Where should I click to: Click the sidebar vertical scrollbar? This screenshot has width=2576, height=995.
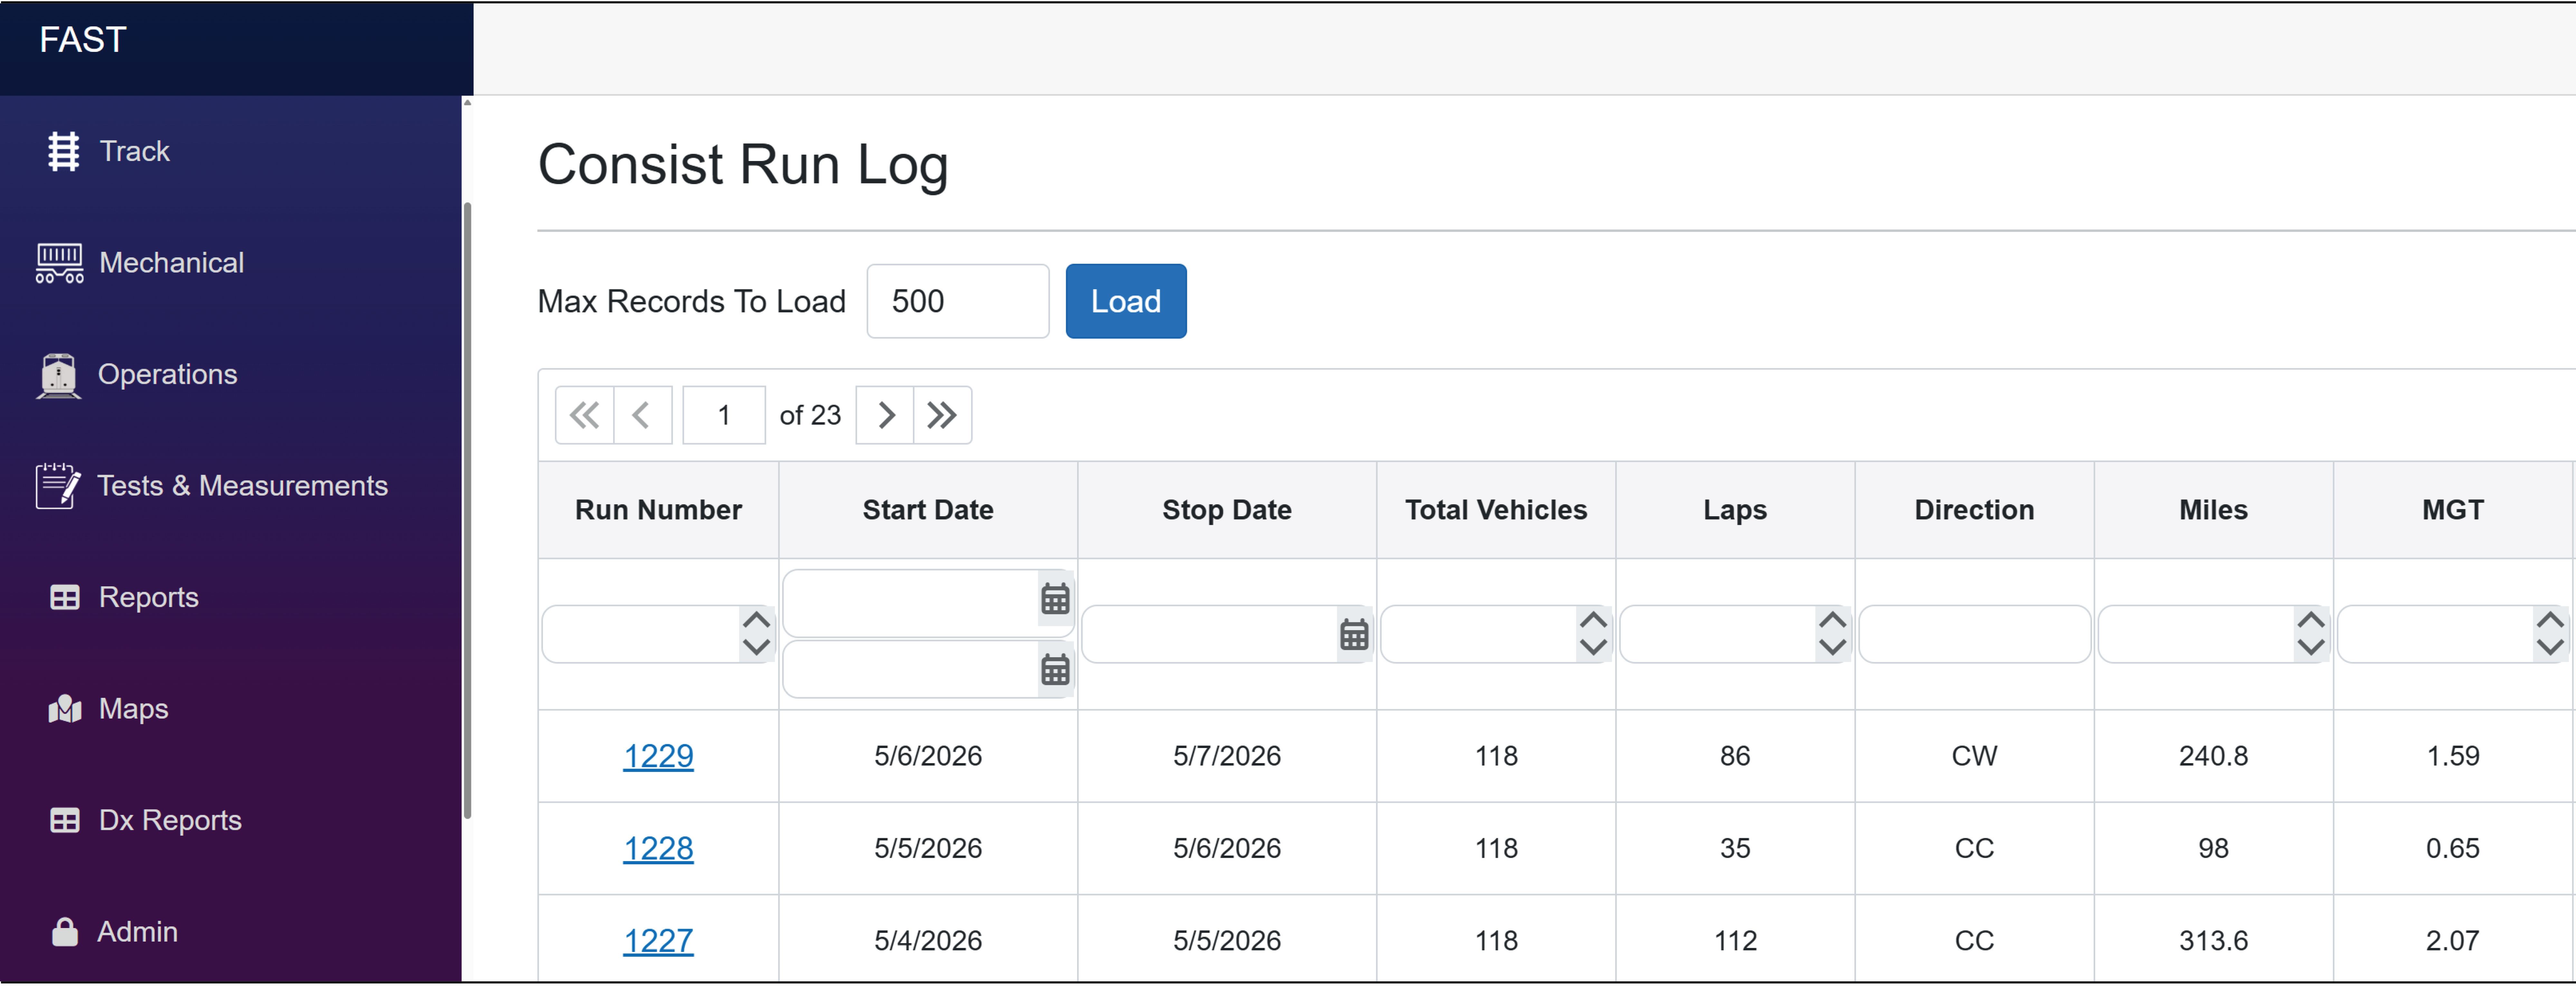click(x=467, y=511)
